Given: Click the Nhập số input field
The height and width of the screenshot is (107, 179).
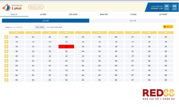Looking at the screenshot, I should point(19,27).
